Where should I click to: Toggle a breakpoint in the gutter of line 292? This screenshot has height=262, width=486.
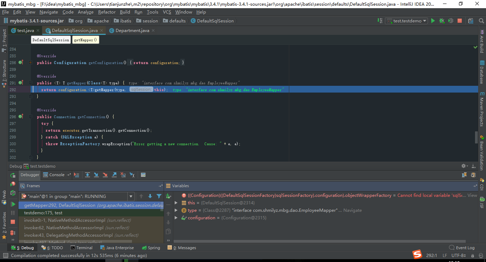(21, 89)
